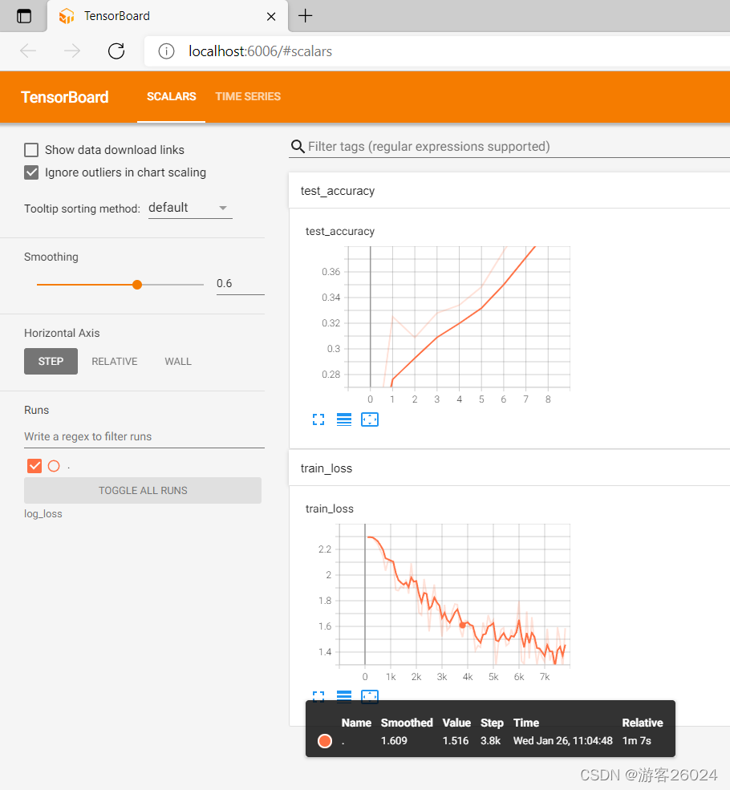Switch to the TIME SERIES tab
Screen dimensions: 730x790
[x=248, y=97]
